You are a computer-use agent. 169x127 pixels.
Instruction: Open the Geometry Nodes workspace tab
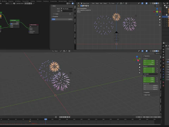pyautogui.click(x=63, y=1)
